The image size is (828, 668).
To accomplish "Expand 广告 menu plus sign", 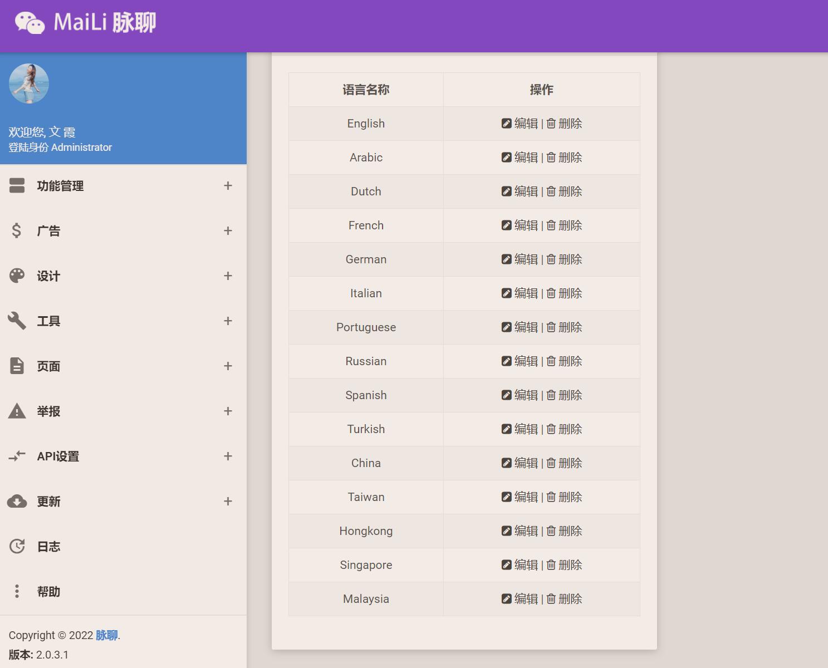I will point(228,231).
